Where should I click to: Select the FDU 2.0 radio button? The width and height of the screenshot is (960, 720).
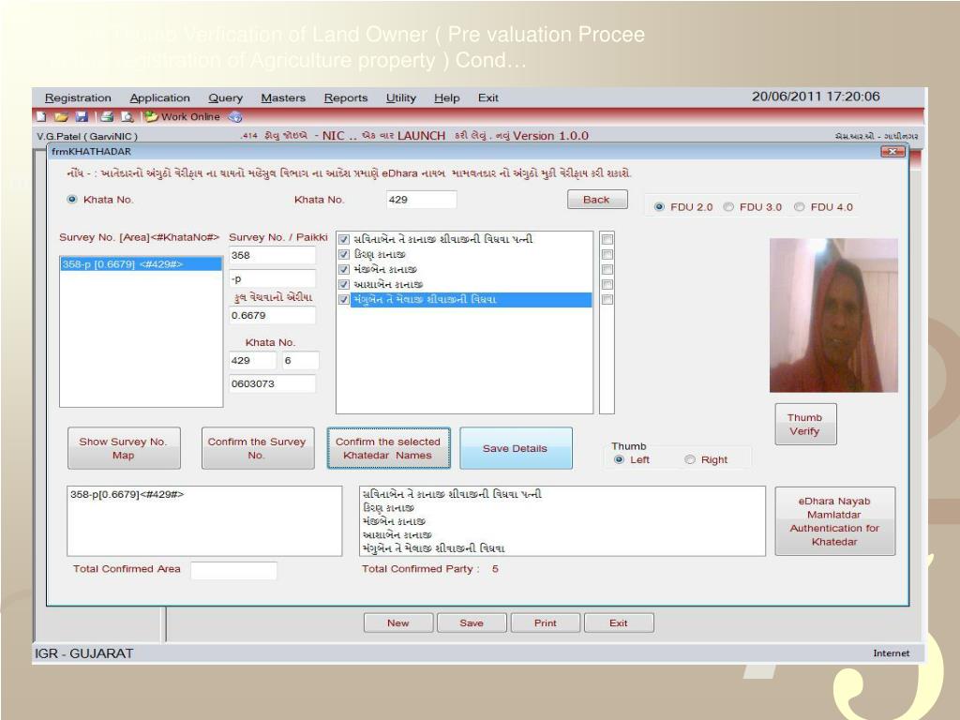[x=659, y=207]
